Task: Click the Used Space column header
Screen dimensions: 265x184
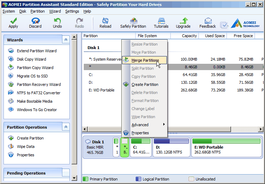Action: click(213, 36)
